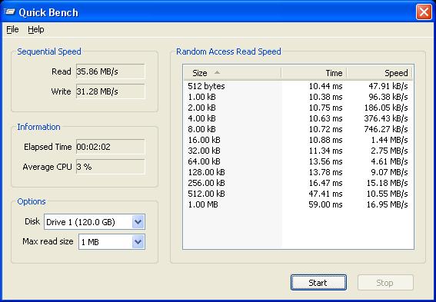Click the 1.44 MB/s speed value
This screenshot has height=302, width=436.
pyautogui.click(x=390, y=140)
